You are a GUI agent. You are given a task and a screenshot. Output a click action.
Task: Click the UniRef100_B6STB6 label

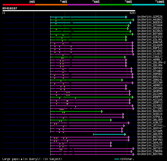pyautogui.click(x=150, y=154)
